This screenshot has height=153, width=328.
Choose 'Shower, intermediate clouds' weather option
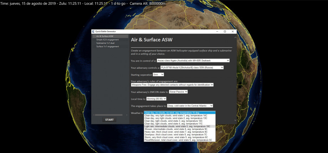coord(179,129)
